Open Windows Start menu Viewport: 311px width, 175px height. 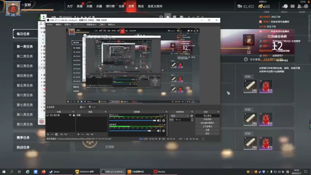4,171
